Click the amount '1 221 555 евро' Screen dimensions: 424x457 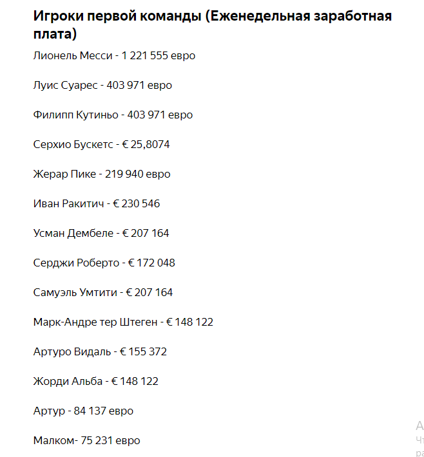click(158, 55)
